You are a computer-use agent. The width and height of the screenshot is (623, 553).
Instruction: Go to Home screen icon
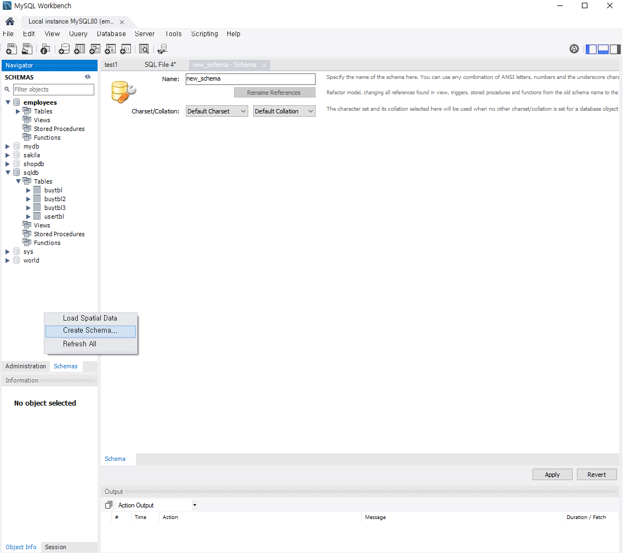(x=10, y=21)
